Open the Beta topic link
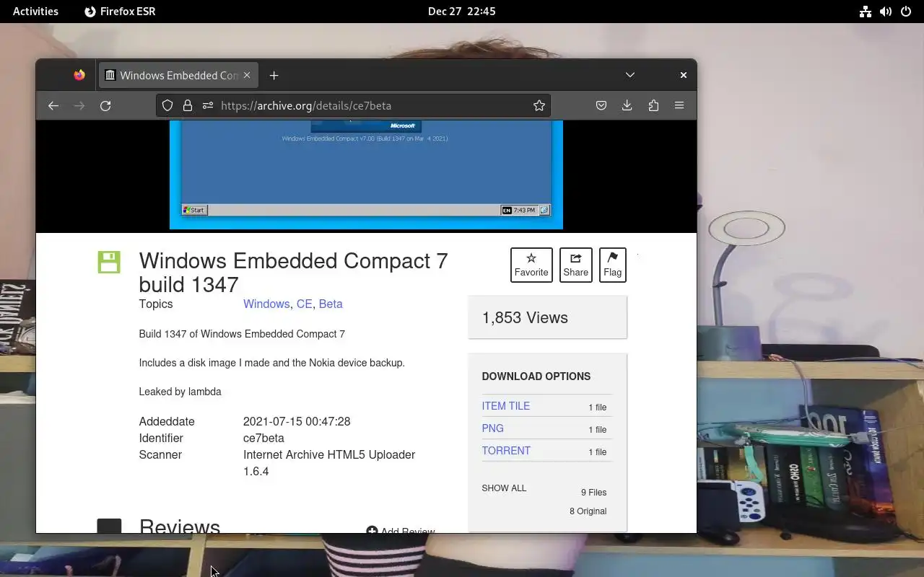 [331, 304]
